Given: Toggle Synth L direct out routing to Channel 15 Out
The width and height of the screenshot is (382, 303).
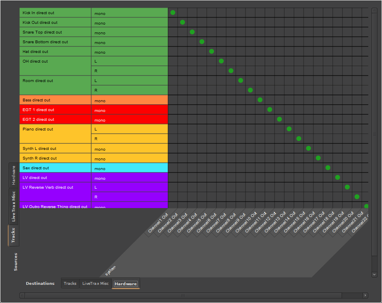Looking at the screenshot, I should coord(309,148).
